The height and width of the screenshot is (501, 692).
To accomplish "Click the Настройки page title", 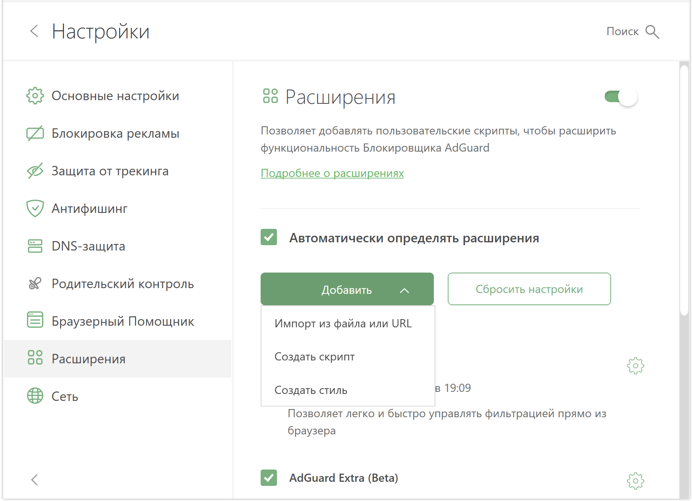I will tap(100, 31).
